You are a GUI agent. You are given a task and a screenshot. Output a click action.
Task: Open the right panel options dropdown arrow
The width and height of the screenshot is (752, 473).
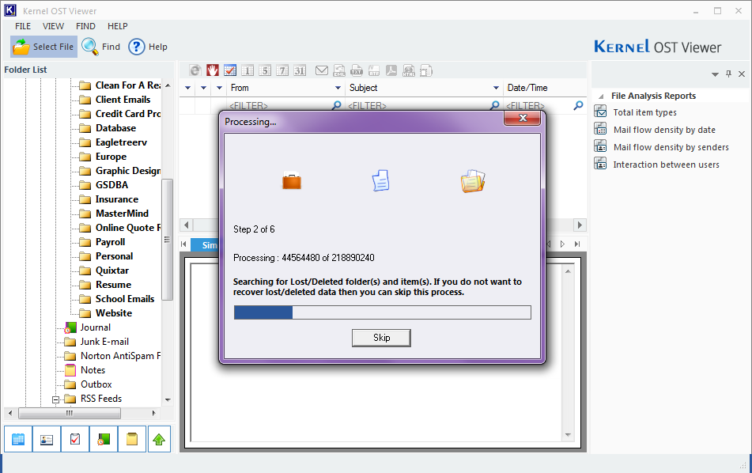tap(715, 74)
